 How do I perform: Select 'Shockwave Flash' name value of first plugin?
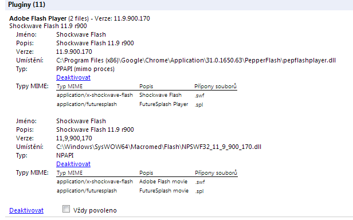coord(81,34)
